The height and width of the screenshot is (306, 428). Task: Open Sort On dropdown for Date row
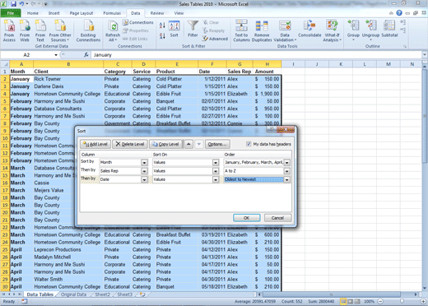tap(216, 179)
